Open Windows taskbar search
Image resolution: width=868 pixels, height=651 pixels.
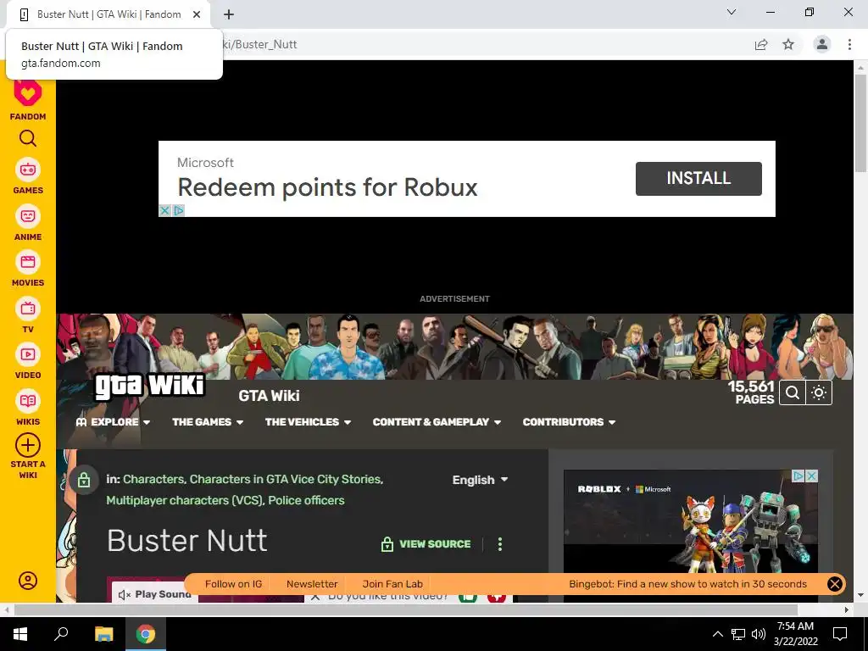(61, 634)
